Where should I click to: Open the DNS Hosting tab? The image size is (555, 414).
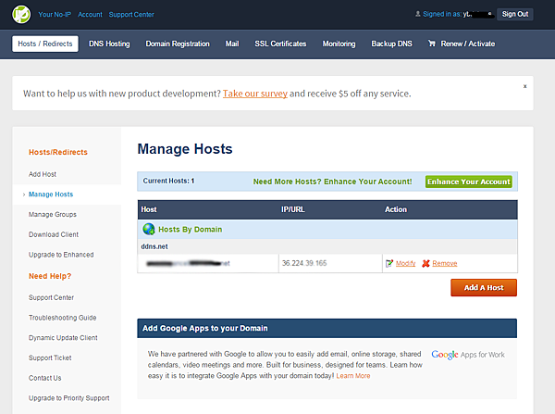point(109,44)
